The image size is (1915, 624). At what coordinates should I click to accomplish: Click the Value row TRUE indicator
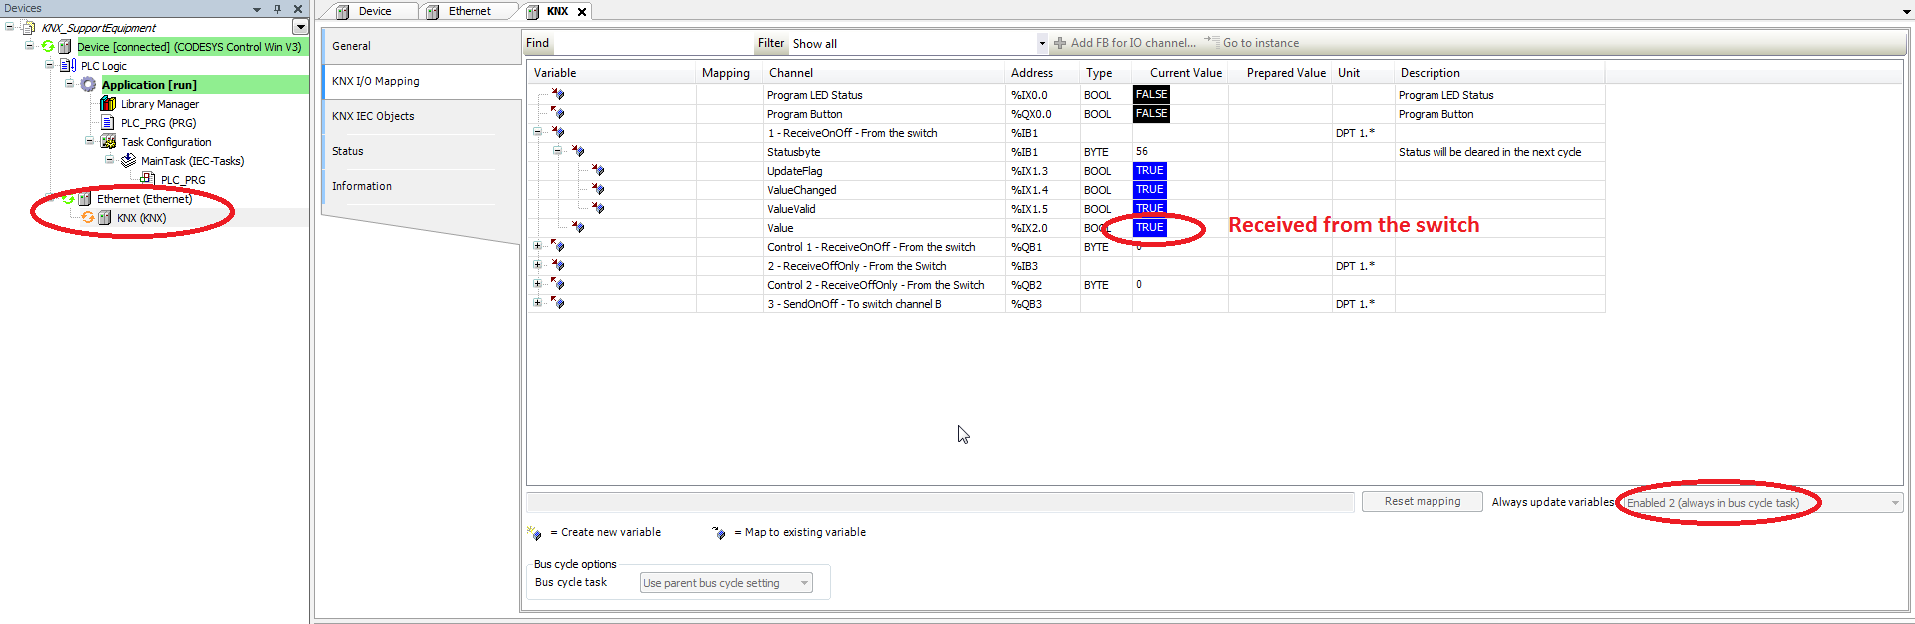click(1149, 228)
